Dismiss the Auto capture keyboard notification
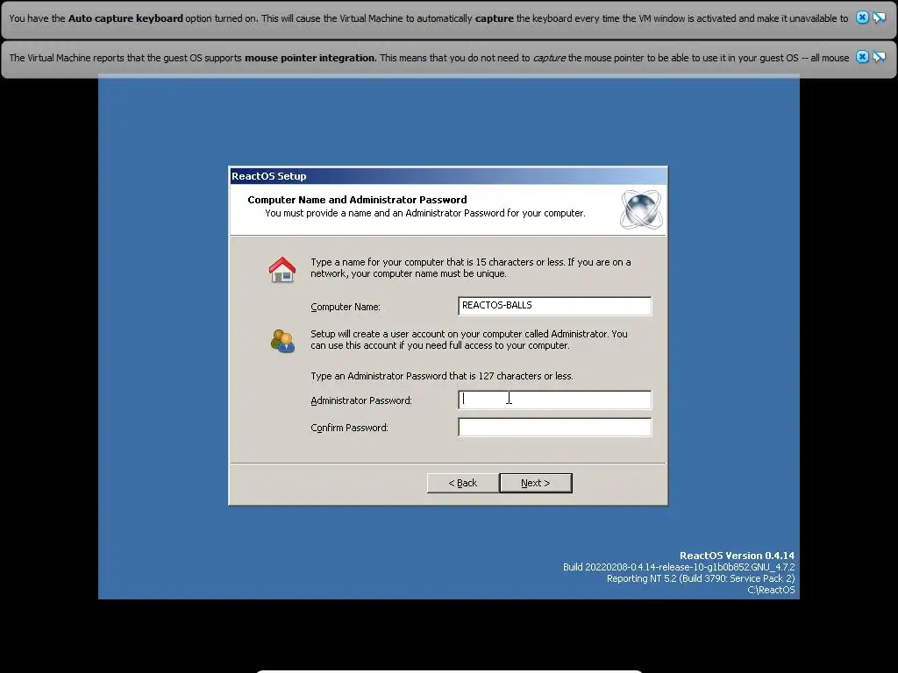This screenshot has height=673, width=898. coord(862,18)
